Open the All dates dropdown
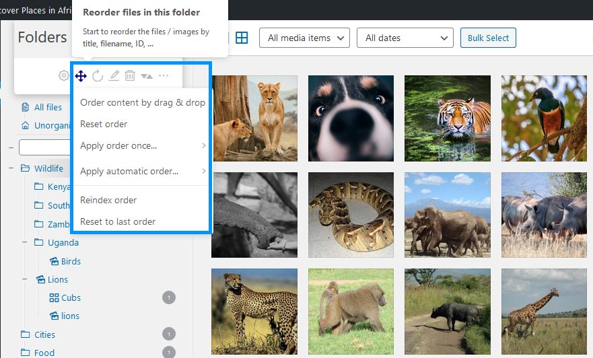This screenshot has height=358, width=593. (405, 38)
